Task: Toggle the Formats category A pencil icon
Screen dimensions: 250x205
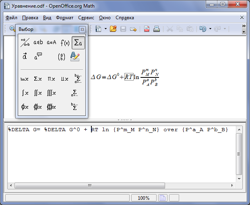Action: pos(75,57)
